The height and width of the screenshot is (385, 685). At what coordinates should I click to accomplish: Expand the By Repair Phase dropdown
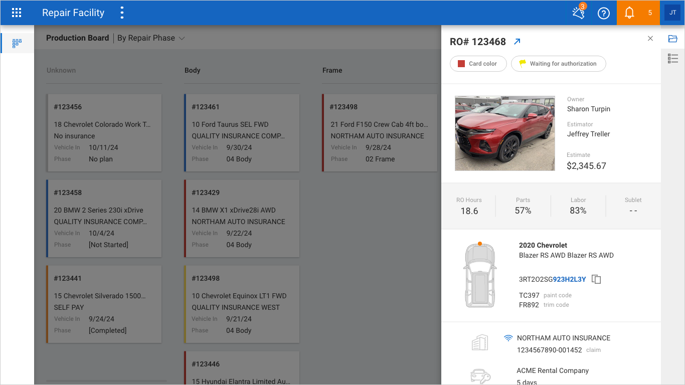(151, 38)
